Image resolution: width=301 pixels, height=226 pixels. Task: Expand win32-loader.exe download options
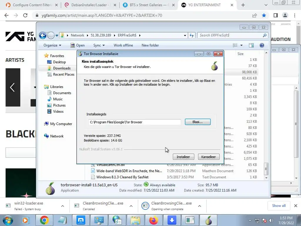click(x=63, y=206)
